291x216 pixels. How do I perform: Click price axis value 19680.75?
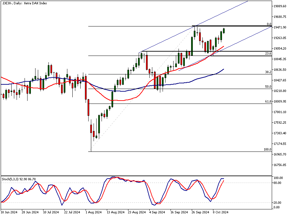pos(280,17)
